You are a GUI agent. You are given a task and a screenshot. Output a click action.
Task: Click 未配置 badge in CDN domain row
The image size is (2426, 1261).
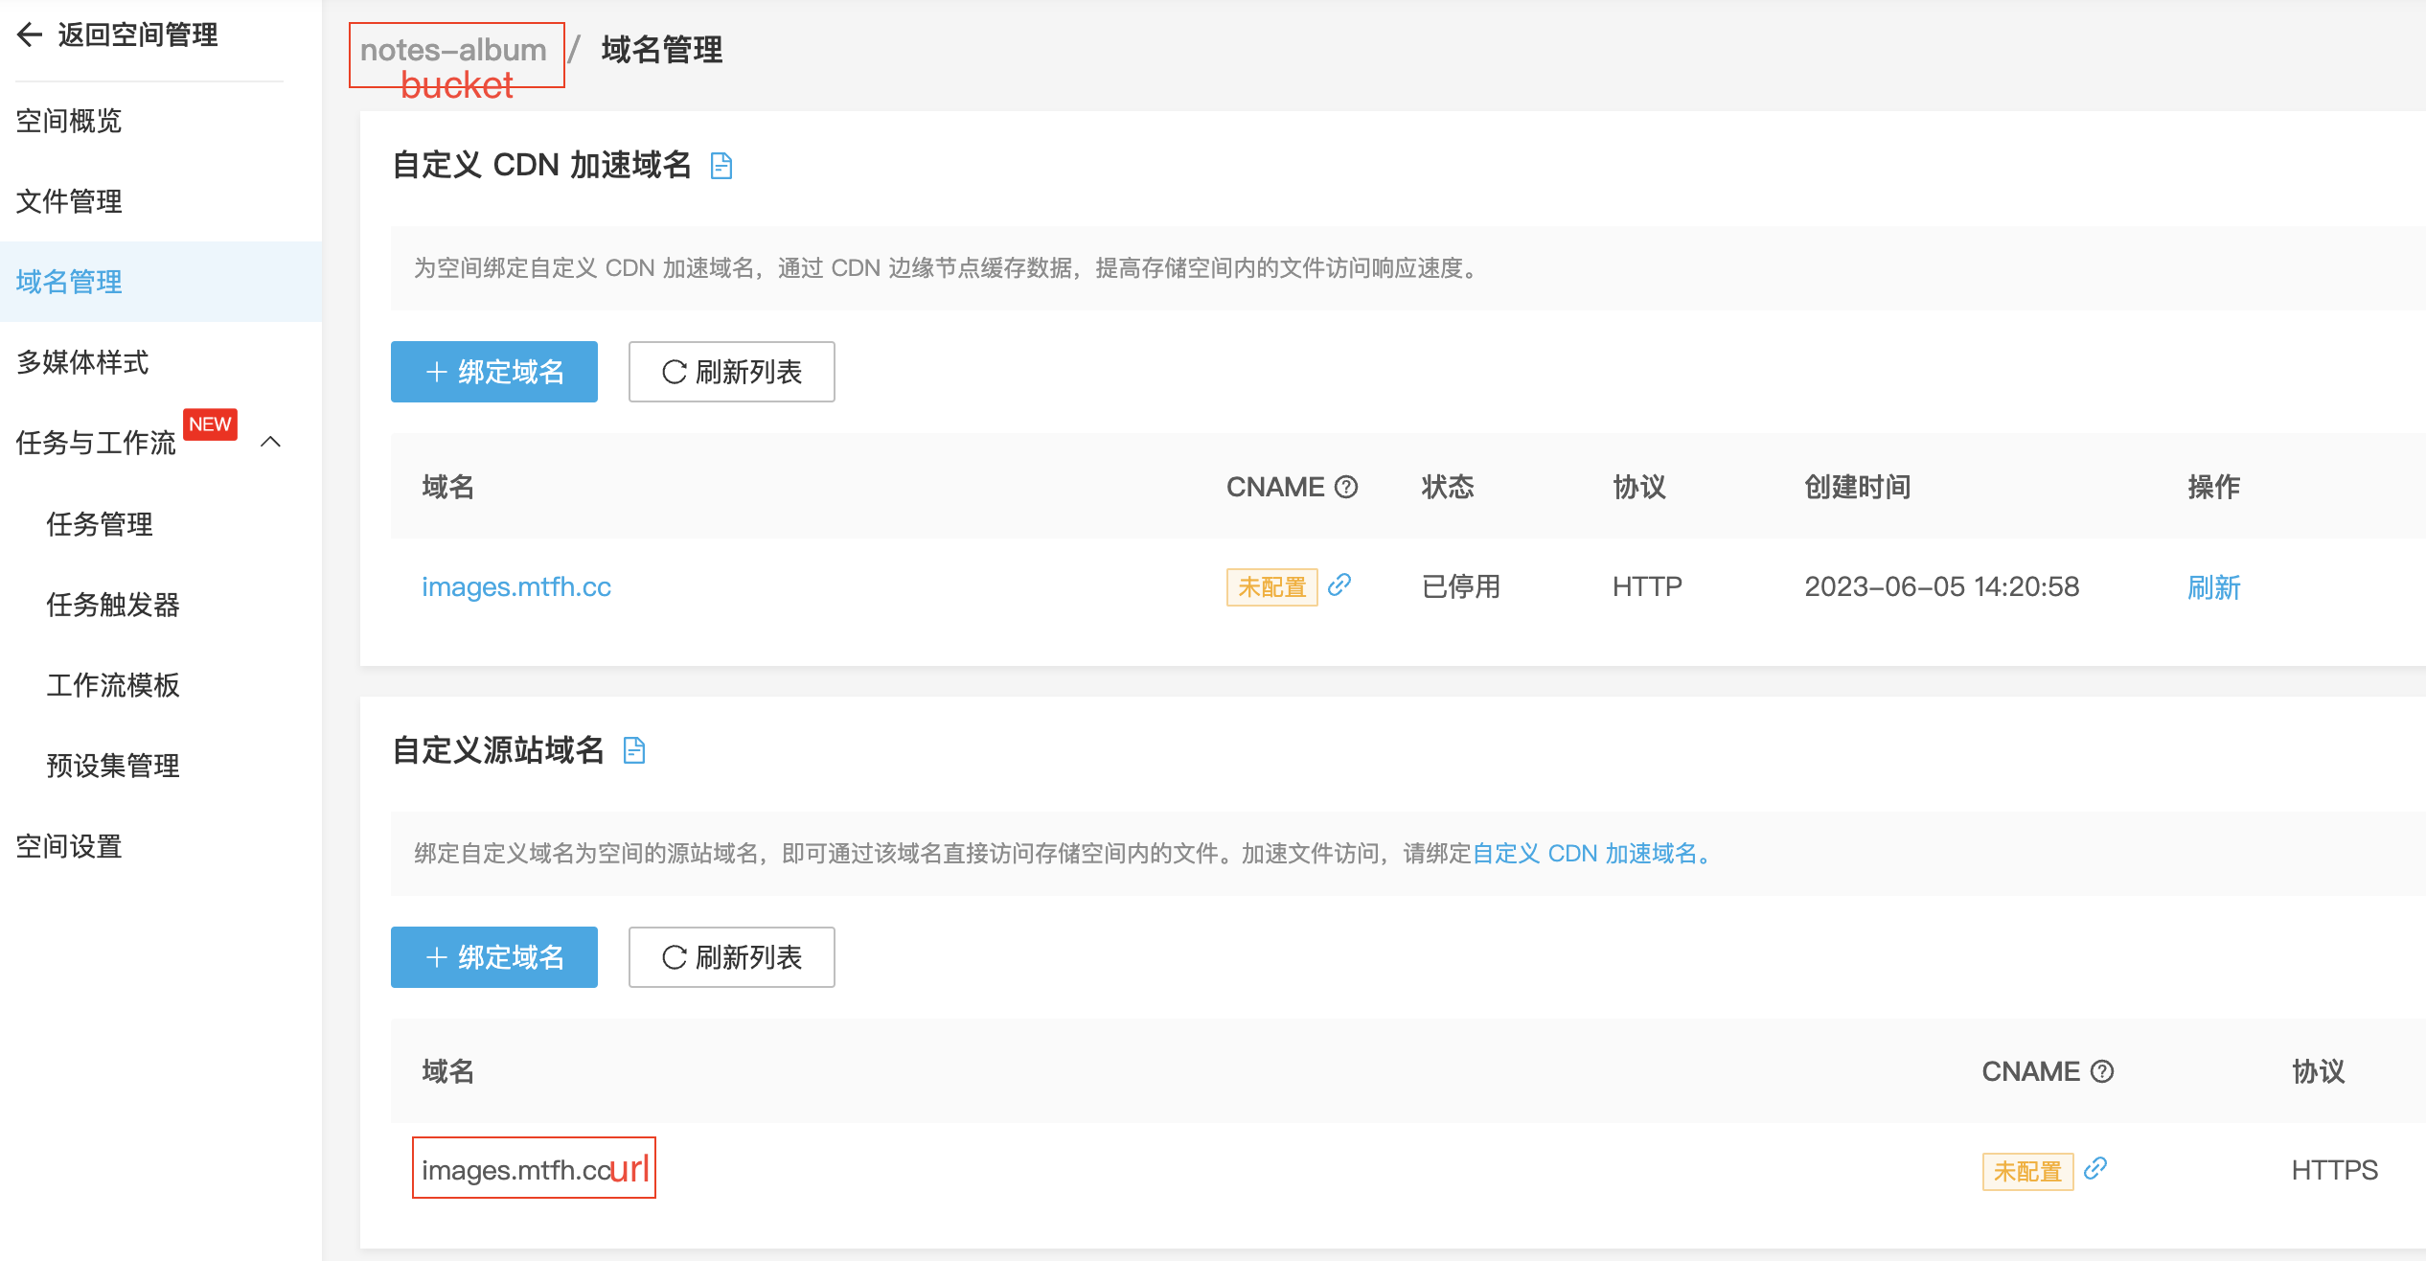tap(1271, 586)
